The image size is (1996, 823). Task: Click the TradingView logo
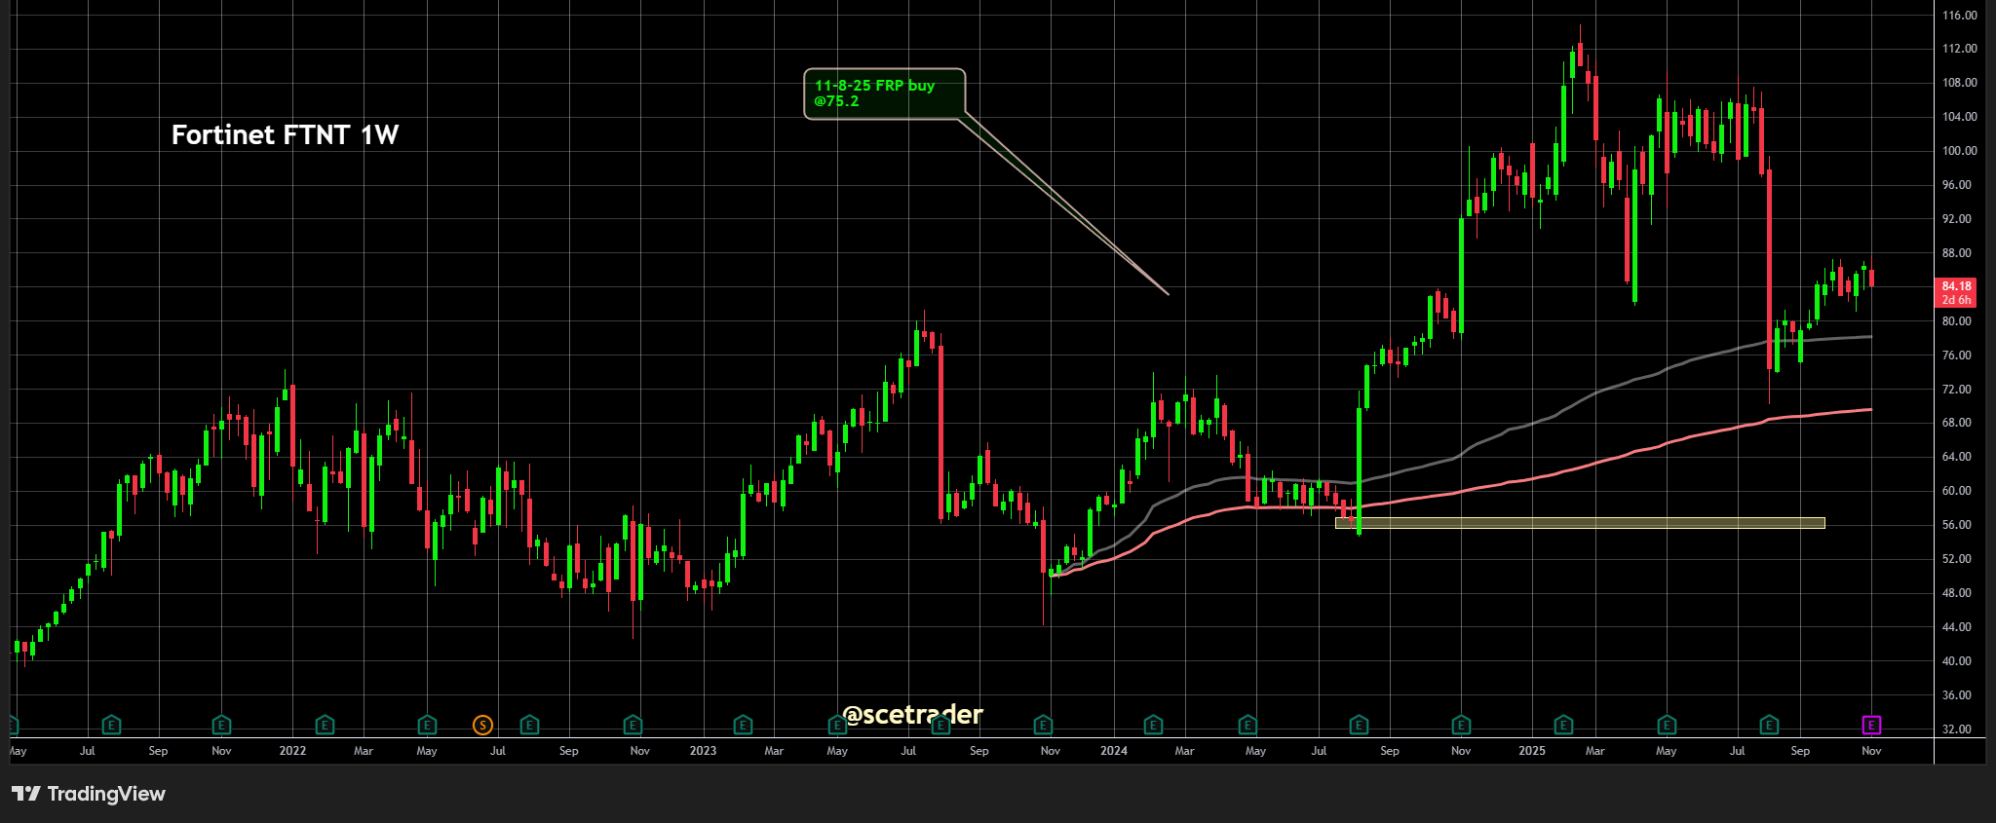click(89, 794)
